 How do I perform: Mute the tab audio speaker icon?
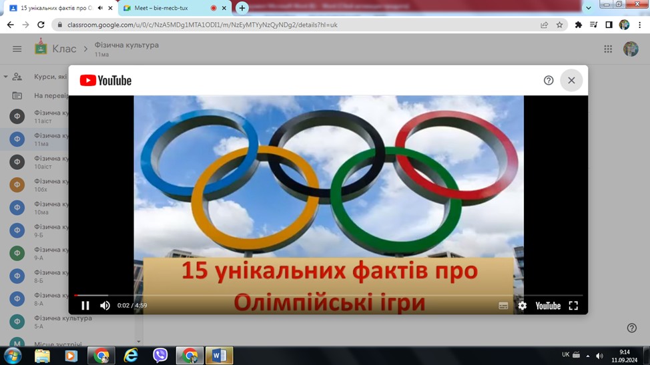pos(100,8)
